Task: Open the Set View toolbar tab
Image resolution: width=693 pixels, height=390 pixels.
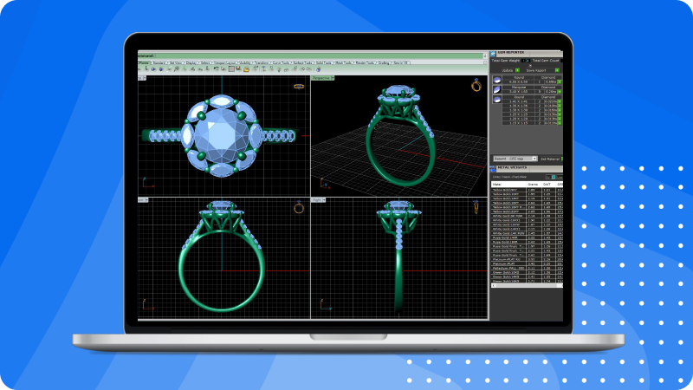Action: click(x=177, y=62)
